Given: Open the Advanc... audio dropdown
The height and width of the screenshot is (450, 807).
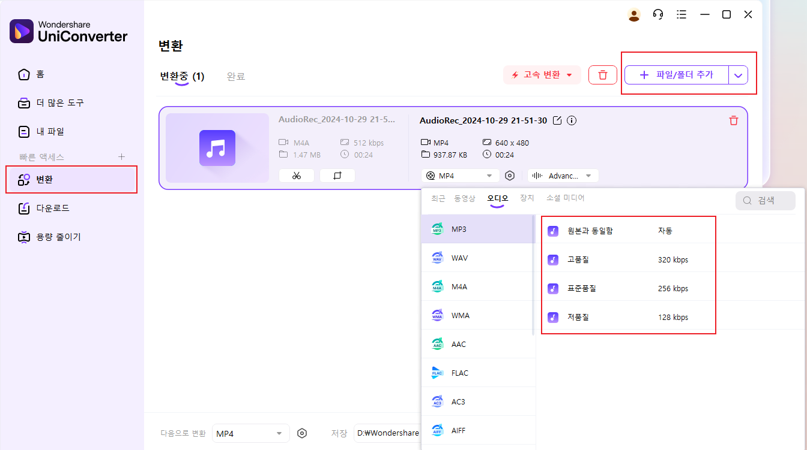Looking at the screenshot, I should tap(563, 176).
